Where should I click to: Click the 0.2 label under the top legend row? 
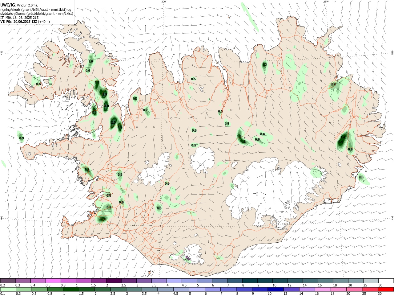coord(3,285)
